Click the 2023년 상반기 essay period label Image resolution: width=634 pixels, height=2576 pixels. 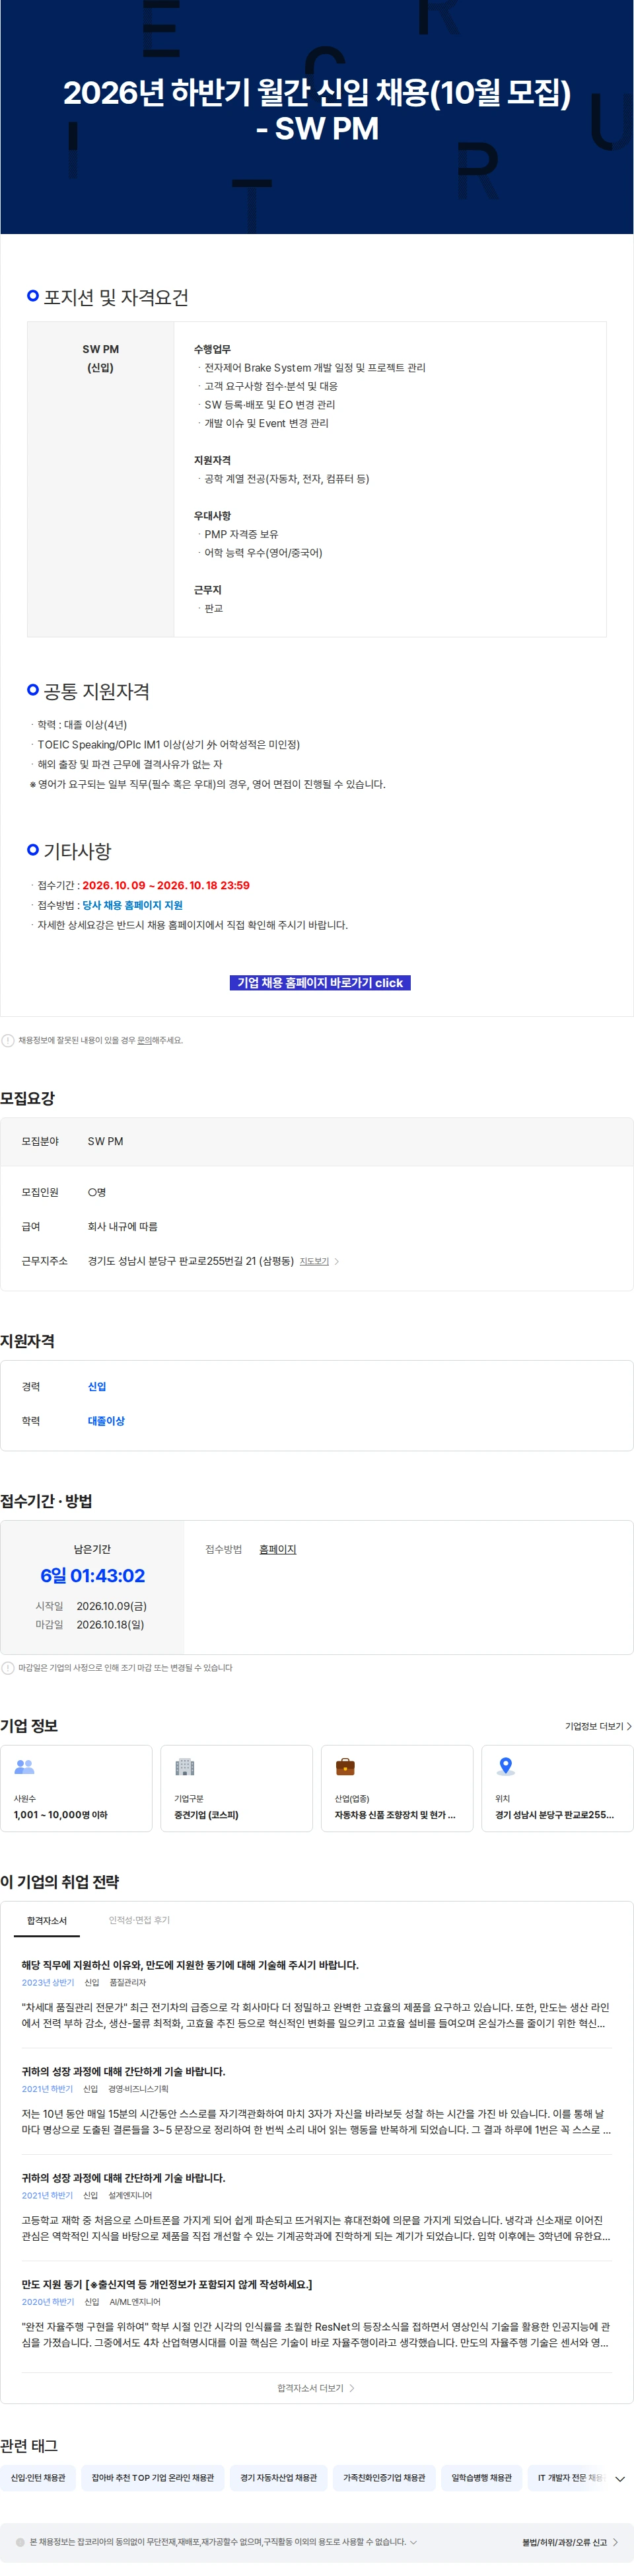point(48,1983)
